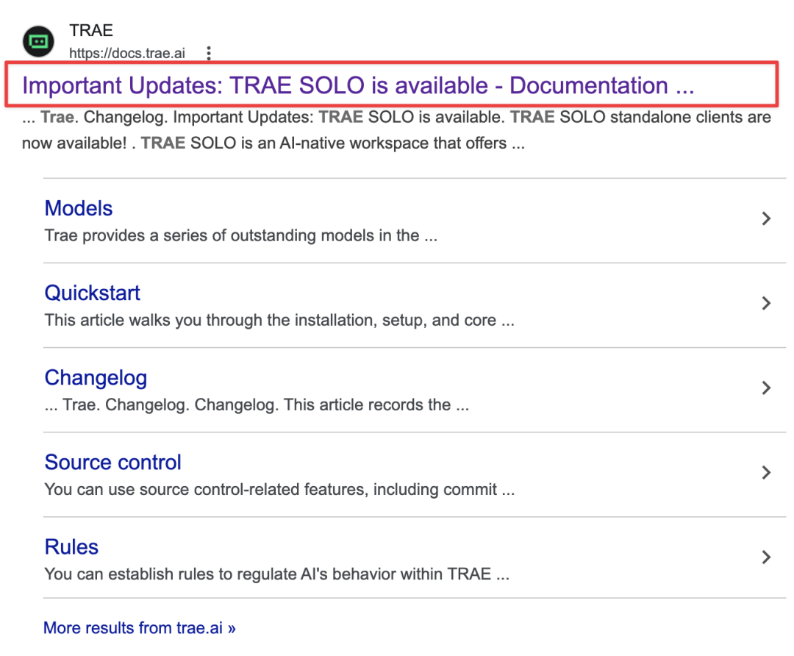Click More results from trae.ai
This screenshot has height=656, width=794.
140,628
